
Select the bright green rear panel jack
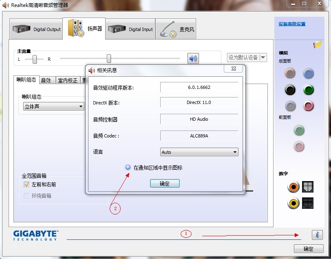[309, 90]
